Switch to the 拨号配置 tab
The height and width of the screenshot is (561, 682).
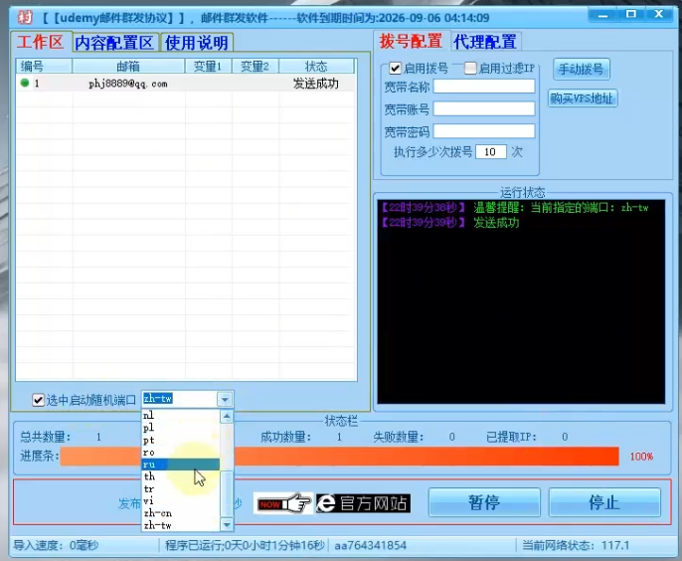tap(411, 42)
